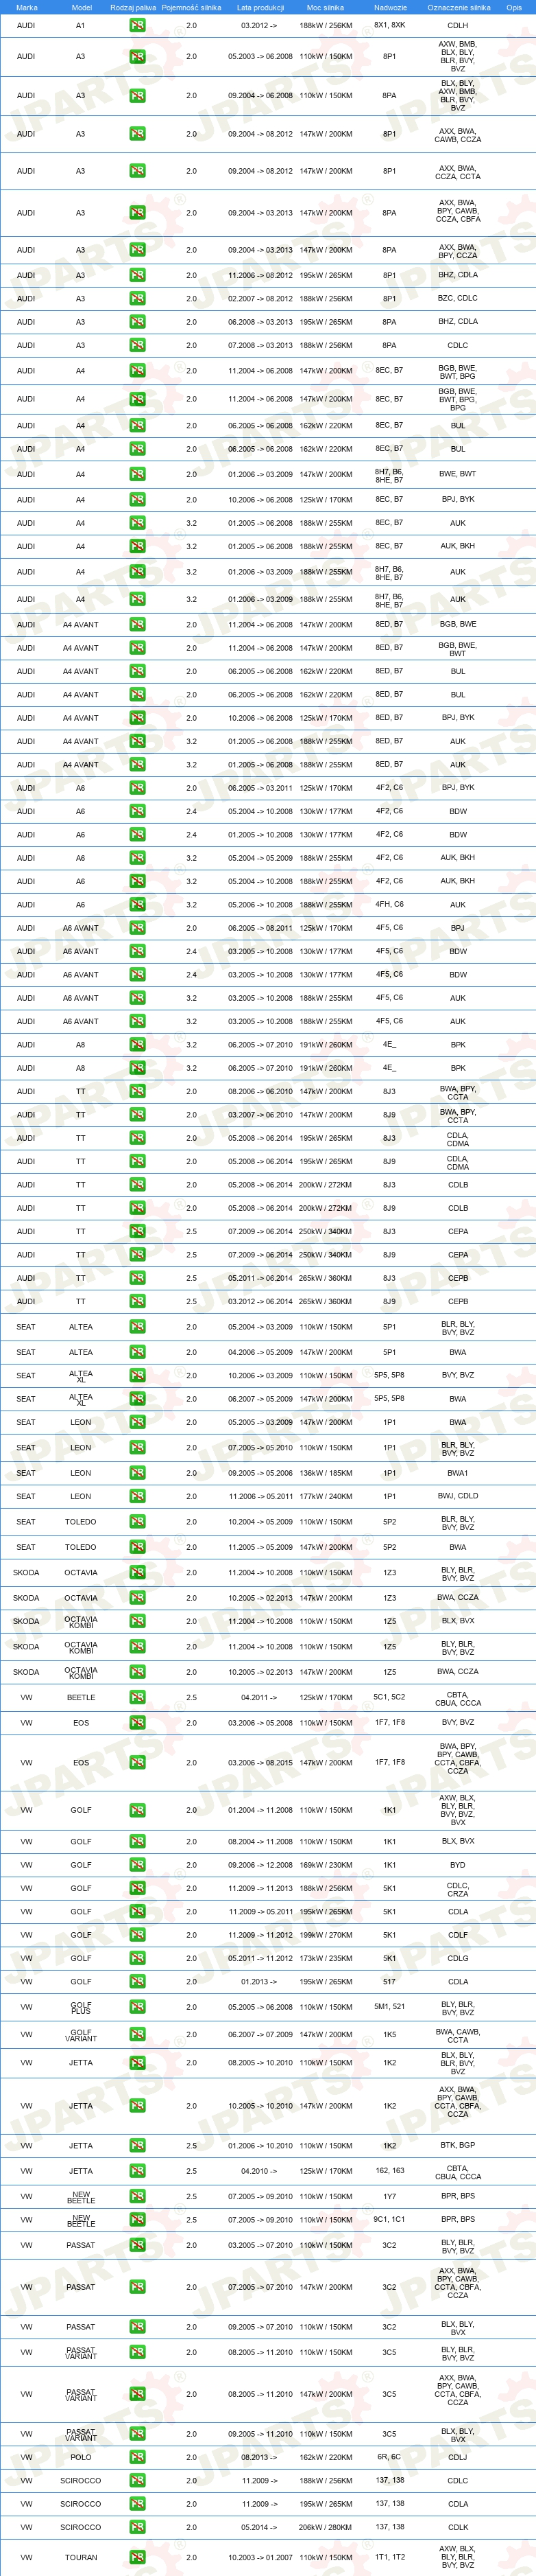Image resolution: width=536 pixels, height=2576 pixels.
Task: Click the body code 5M1, 521 cell
Action: click(x=389, y=2007)
